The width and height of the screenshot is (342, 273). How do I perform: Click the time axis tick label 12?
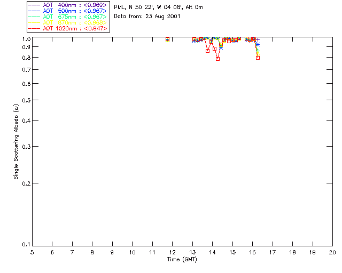point(172,252)
